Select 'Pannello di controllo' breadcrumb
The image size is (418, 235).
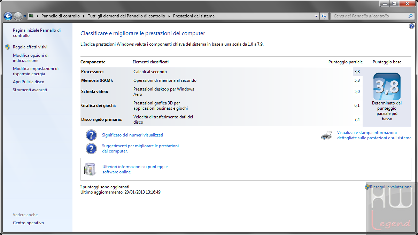coord(61,16)
